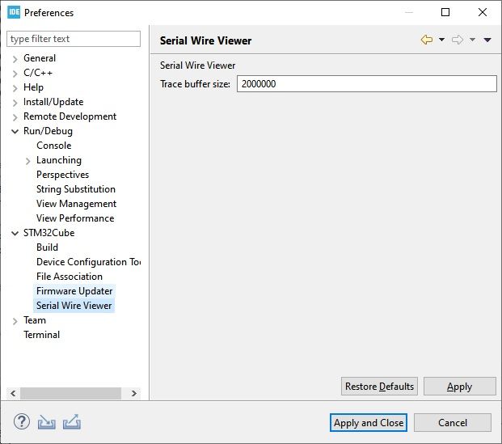Click the greyed forward navigation arrow
This screenshot has width=502, height=444.
[x=458, y=40]
